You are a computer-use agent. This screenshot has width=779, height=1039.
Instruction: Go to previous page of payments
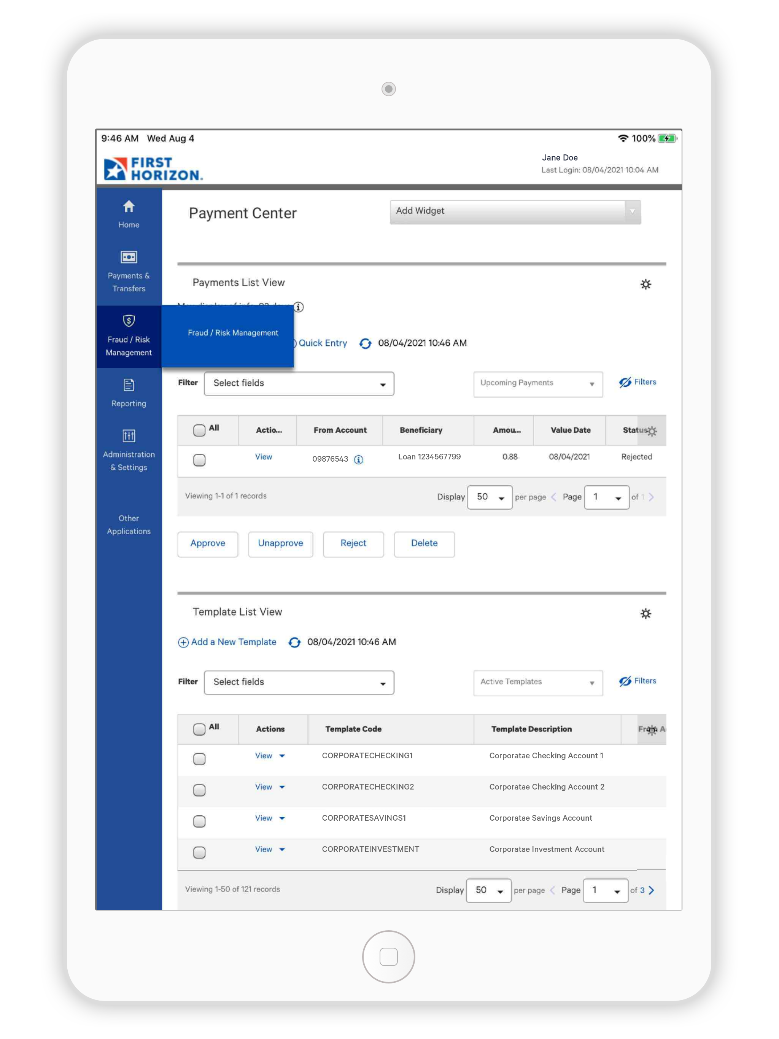pyautogui.click(x=553, y=497)
